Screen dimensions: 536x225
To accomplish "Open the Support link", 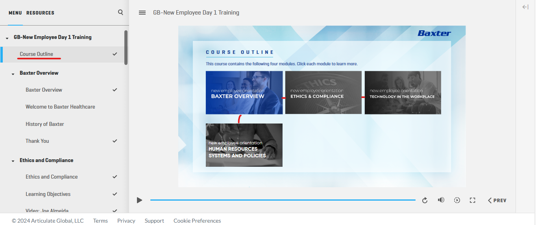I will click(154, 221).
